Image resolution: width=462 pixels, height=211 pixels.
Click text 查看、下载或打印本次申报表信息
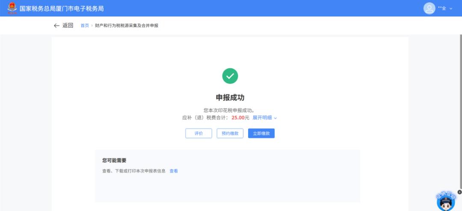(134, 171)
